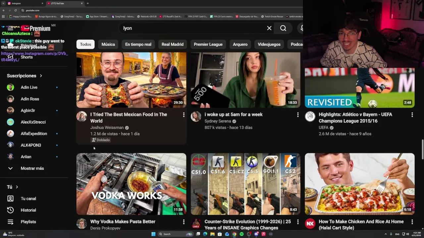Select the Real Madrid chip
This screenshot has width=424, height=238.
[173, 44]
